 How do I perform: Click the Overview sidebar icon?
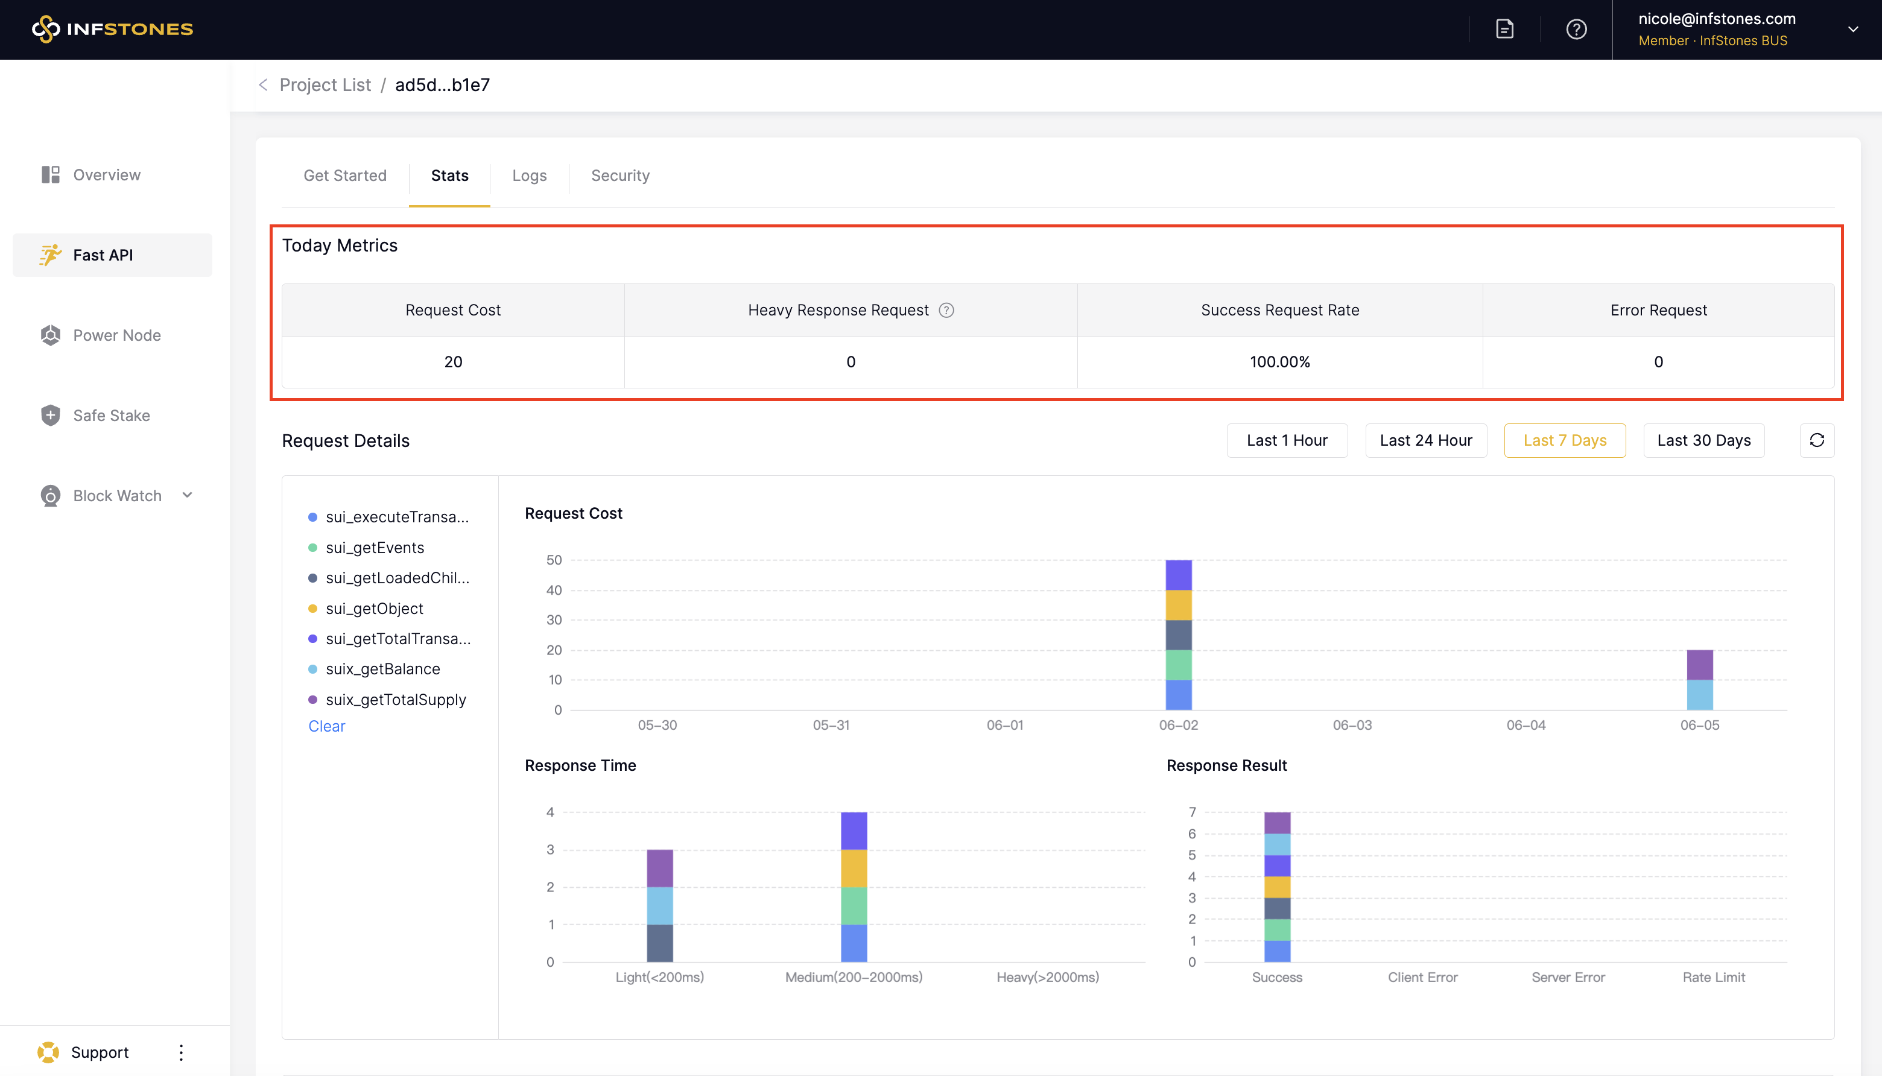tap(50, 174)
